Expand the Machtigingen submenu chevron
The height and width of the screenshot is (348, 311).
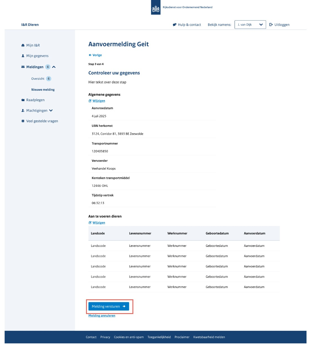(x=51, y=111)
